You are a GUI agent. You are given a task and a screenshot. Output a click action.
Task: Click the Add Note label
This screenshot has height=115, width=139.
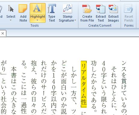click(x=23, y=19)
